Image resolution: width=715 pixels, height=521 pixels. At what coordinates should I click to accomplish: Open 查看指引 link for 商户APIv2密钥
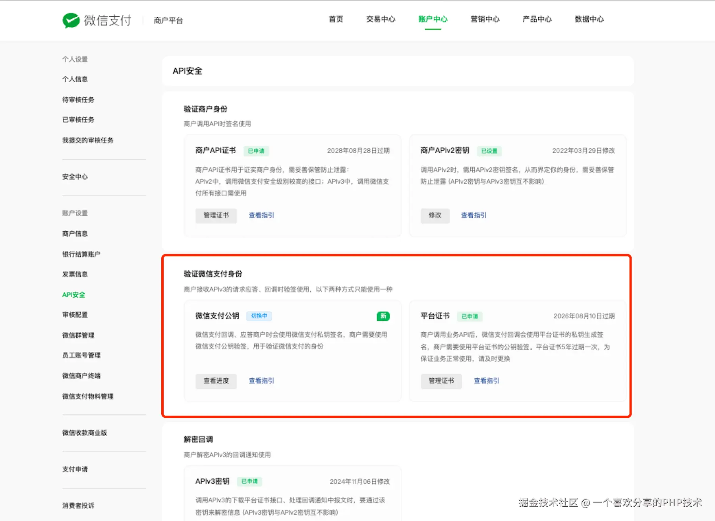[x=473, y=215]
